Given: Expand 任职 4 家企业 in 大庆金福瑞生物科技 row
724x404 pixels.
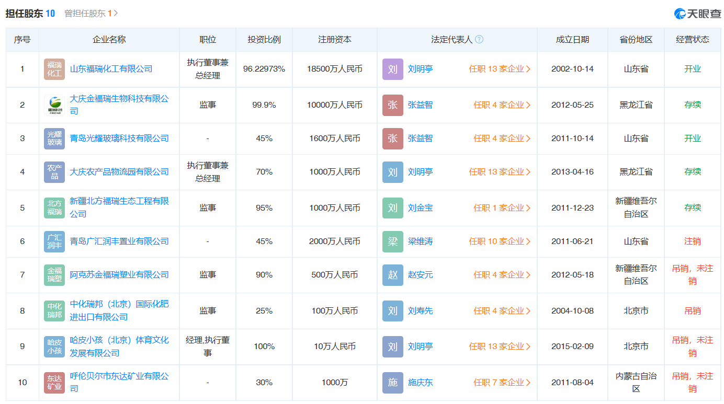Looking at the screenshot, I should point(502,105).
